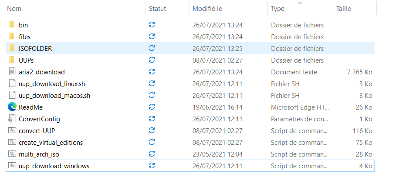The image size is (409, 177).
Task: Select the ISOFOLDER folder icon
Action: click(x=12, y=48)
